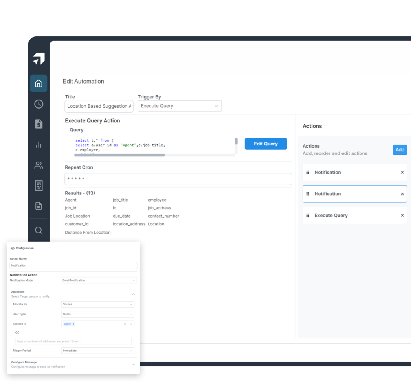Open the bar chart reports icon
Viewport: 411px width, 387px height.
pos(39,145)
